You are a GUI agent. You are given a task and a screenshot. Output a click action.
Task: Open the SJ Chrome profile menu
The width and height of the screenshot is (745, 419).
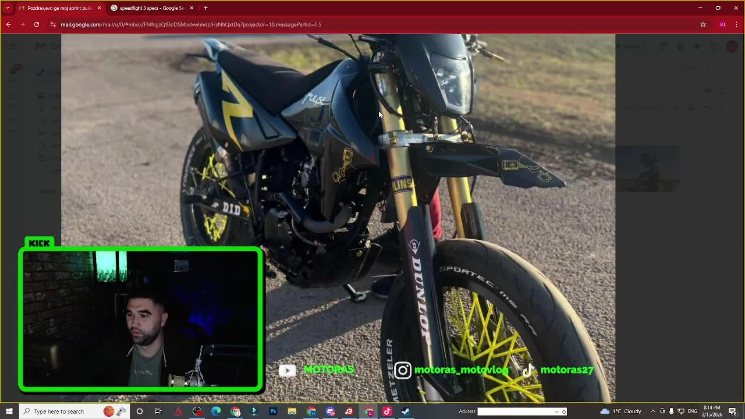[x=722, y=24]
